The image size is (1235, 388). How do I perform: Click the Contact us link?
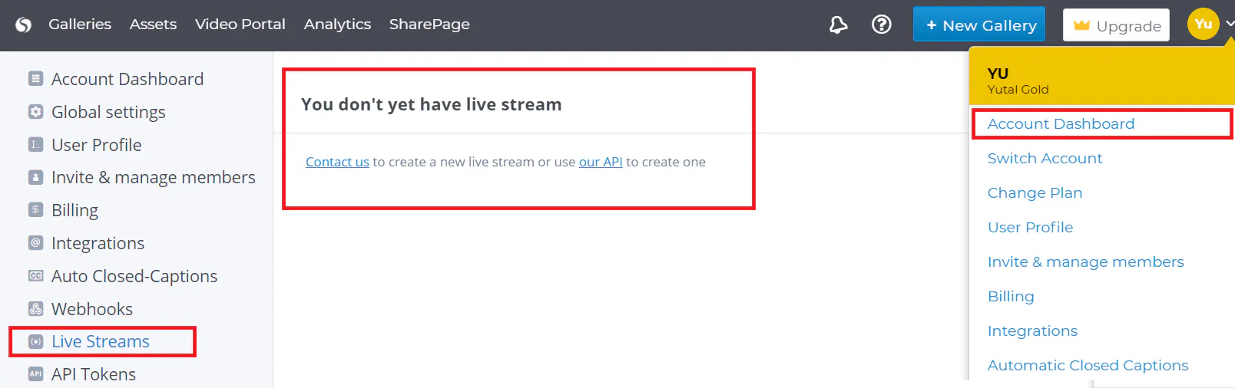[x=337, y=162]
